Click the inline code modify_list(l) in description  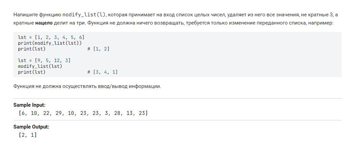(84, 15)
